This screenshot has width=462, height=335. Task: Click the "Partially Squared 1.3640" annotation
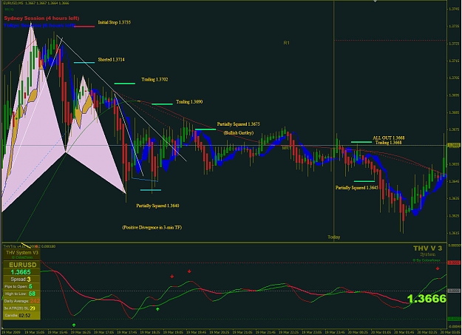(x=157, y=206)
